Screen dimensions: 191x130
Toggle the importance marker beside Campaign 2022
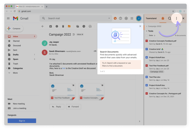(74, 34)
